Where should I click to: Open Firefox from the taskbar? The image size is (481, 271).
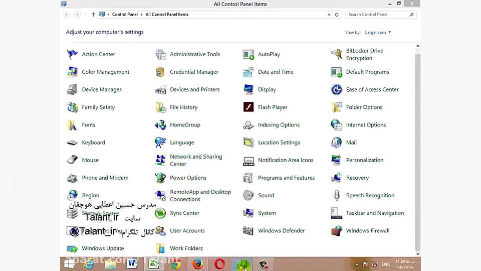(197, 264)
